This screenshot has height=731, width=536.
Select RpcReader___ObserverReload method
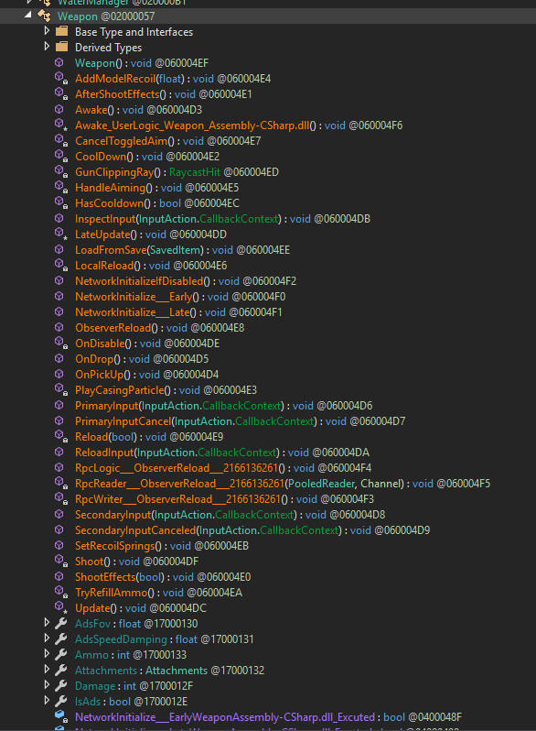tap(283, 484)
